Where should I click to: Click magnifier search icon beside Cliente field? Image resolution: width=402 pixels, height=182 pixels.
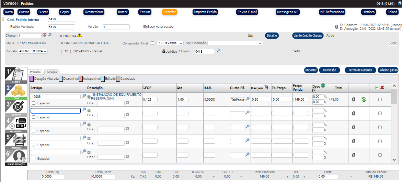pyautogui.click(x=49, y=35)
